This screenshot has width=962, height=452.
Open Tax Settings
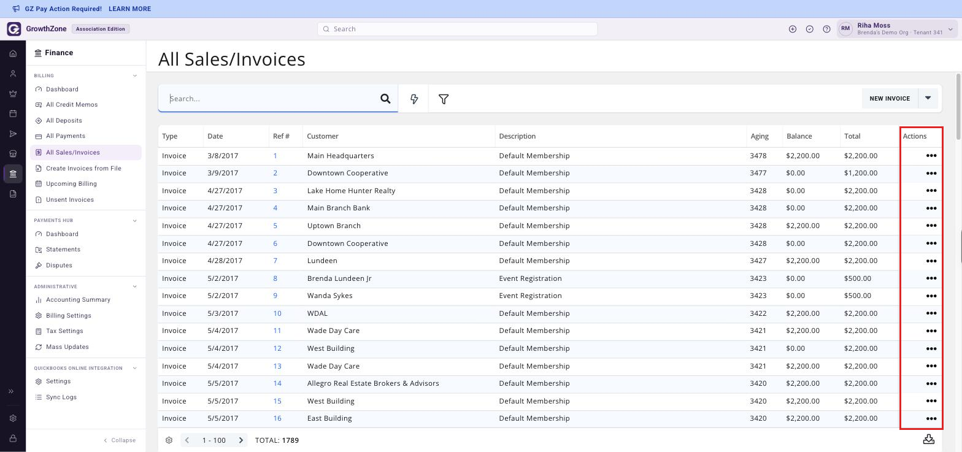coord(64,331)
